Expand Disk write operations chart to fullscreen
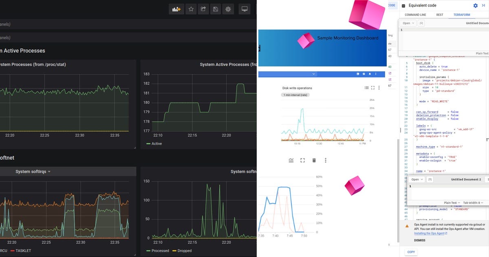This screenshot has height=257, width=489. pos(372,87)
